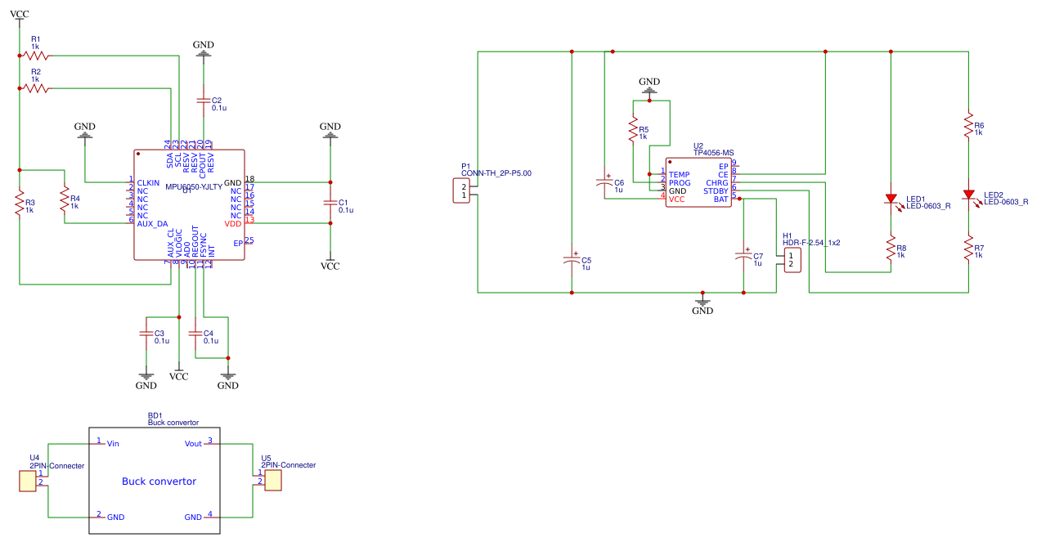Select resistor R5 beside the TP4056
Viewport: 1037px width, 542px height.
tap(632, 129)
